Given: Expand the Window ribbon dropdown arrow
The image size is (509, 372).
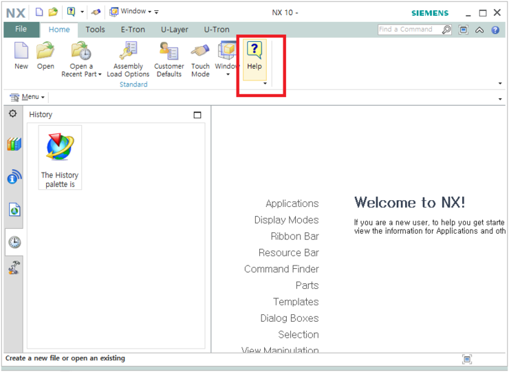Looking at the screenshot, I should click(x=228, y=75).
